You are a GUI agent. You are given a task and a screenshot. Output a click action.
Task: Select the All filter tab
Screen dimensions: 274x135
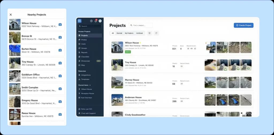coord(113,33)
